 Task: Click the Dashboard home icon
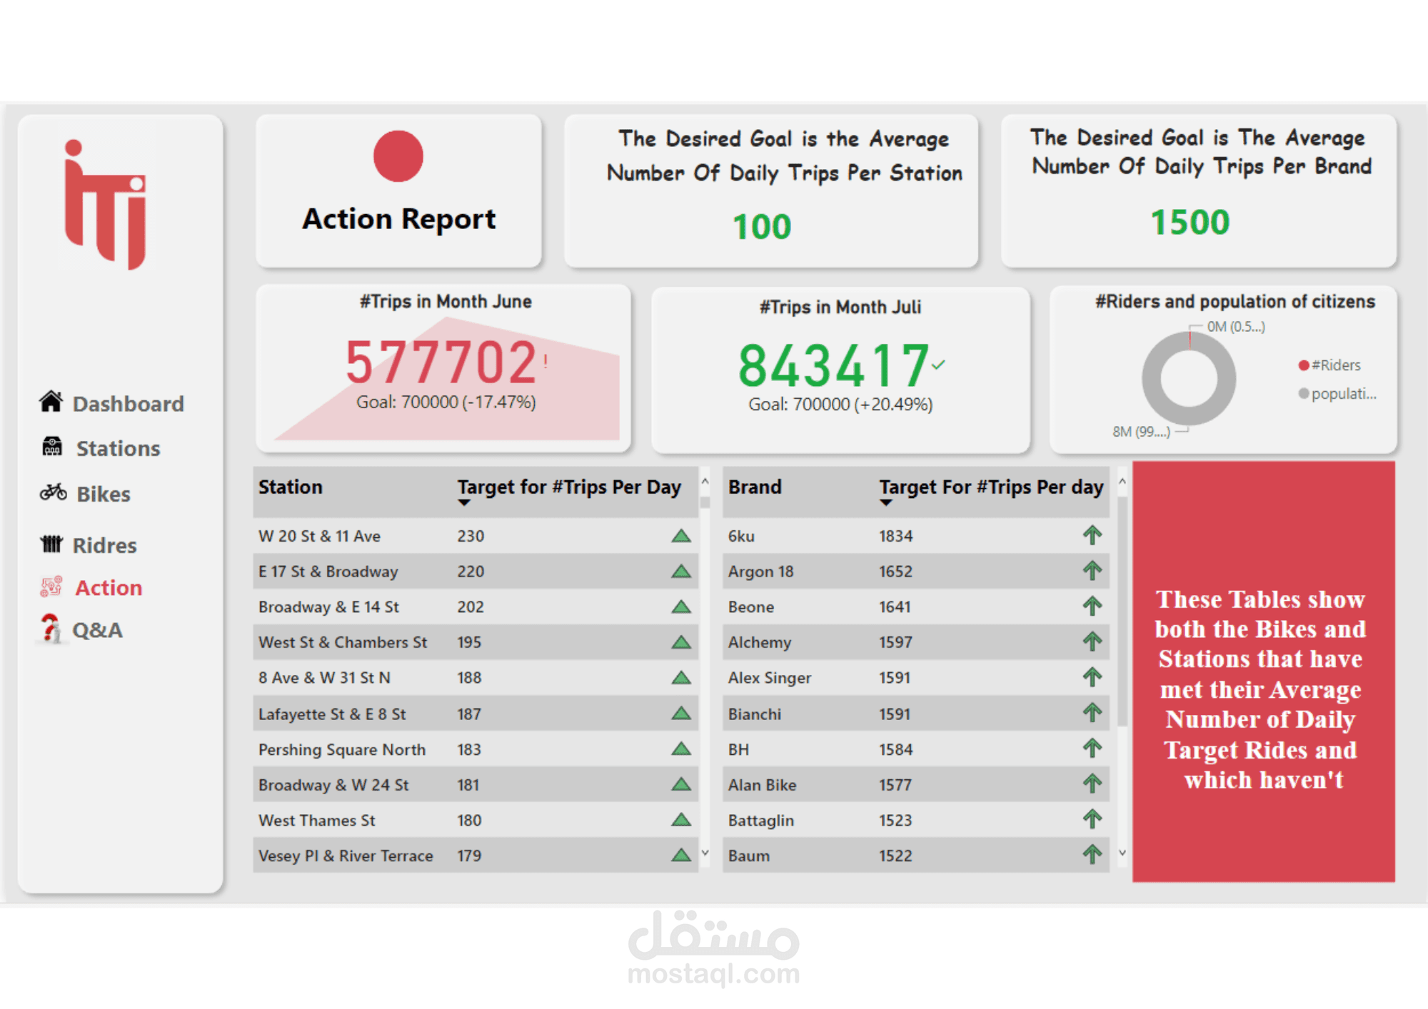[x=51, y=402]
